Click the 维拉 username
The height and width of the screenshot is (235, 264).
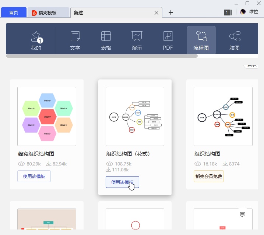coord(254,12)
